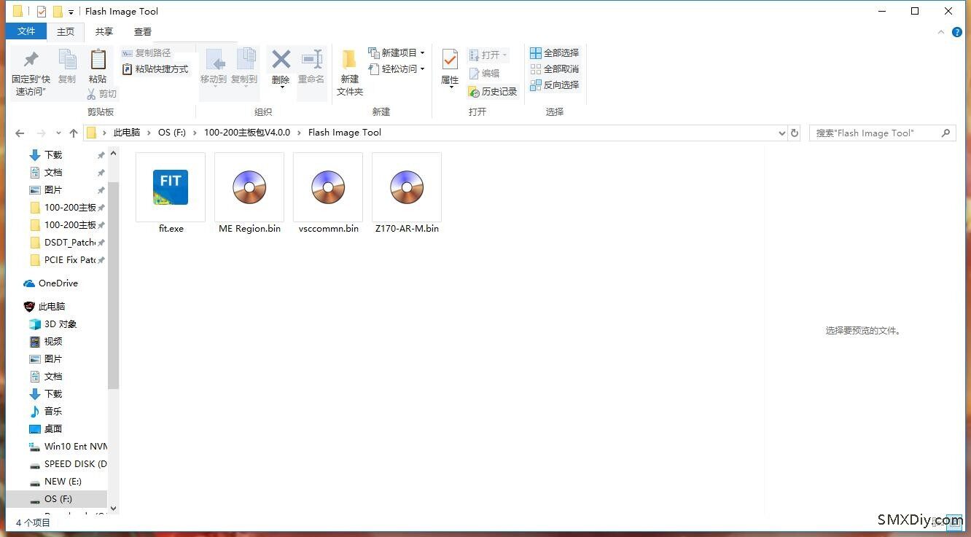Click the Edit button in ribbon
This screenshot has height=537, width=971.
(484, 74)
